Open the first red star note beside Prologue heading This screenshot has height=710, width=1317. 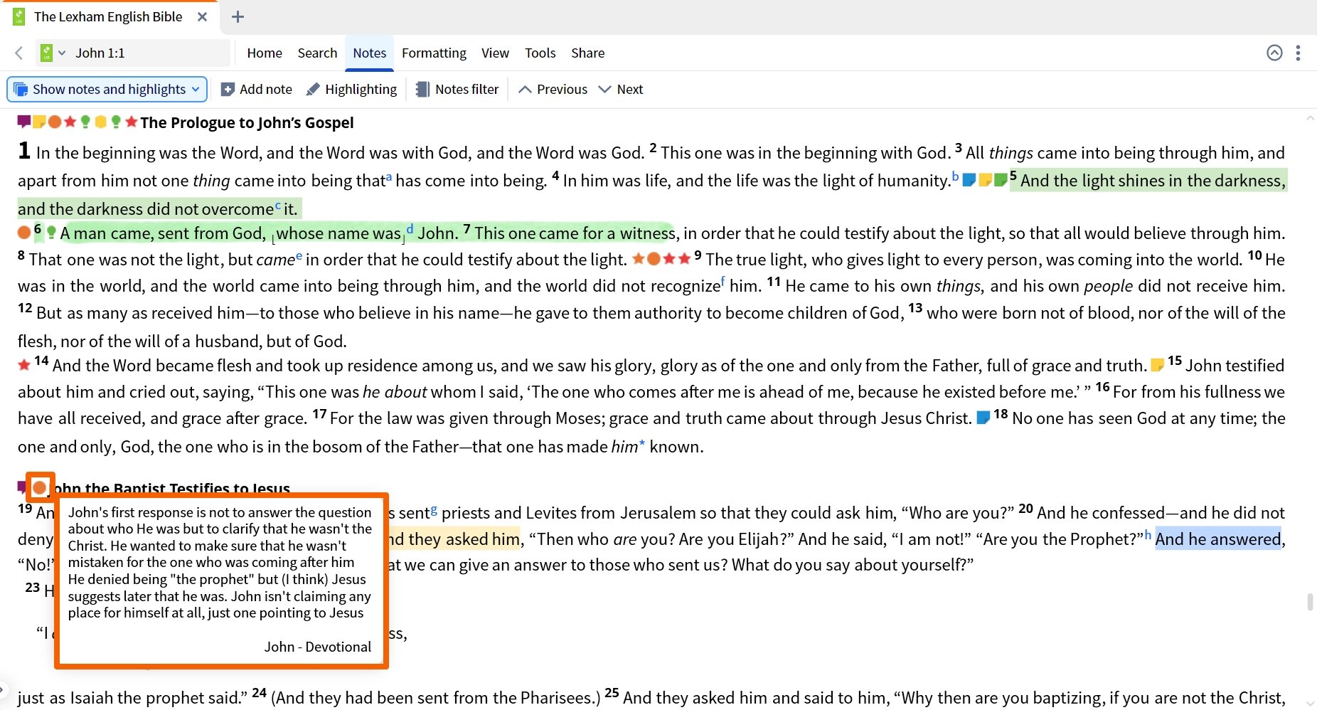click(x=70, y=122)
